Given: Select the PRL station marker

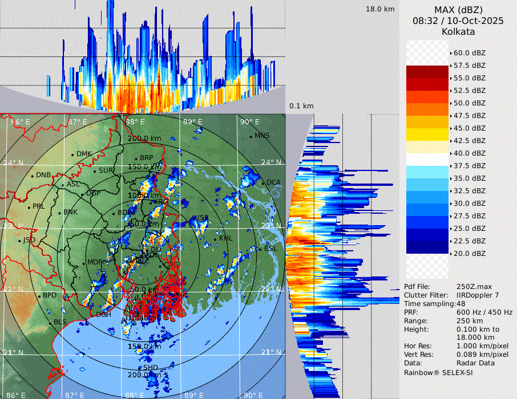Looking at the screenshot, I should point(29,207).
